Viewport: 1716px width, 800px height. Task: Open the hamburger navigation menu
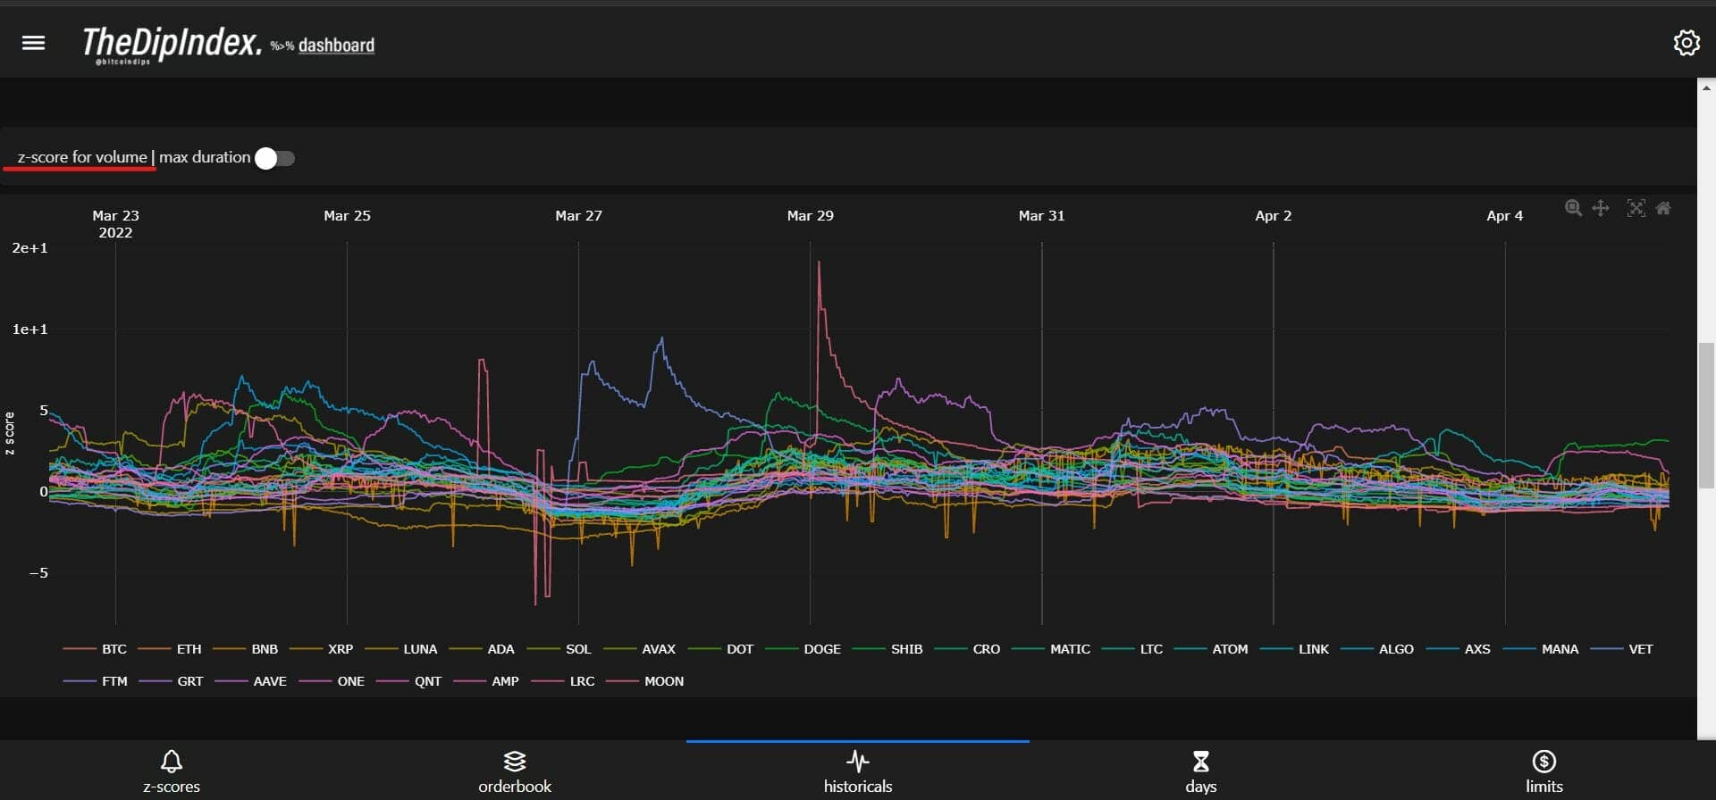(x=33, y=43)
